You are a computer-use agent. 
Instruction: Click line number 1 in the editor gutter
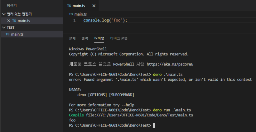click(x=75, y=20)
